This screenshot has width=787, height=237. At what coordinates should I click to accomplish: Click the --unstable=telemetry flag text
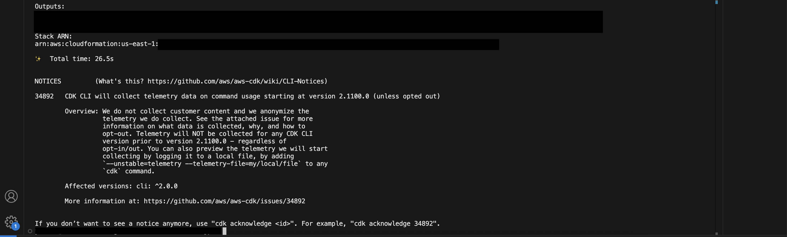point(144,164)
